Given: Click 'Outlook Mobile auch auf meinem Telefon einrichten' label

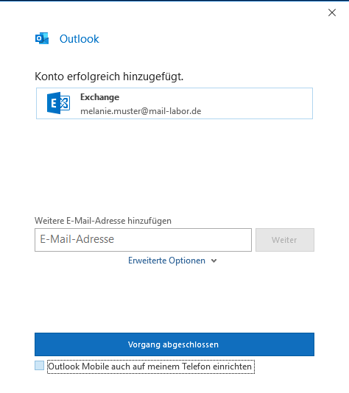Looking at the screenshot, I should click(x=151, y=367).
